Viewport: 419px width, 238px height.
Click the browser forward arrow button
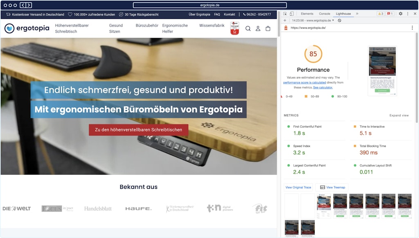[29, 5]
